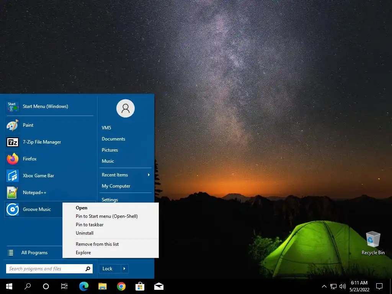Open the Mail app on taskbar
The image size is (392, 294).
pos(159,286)
